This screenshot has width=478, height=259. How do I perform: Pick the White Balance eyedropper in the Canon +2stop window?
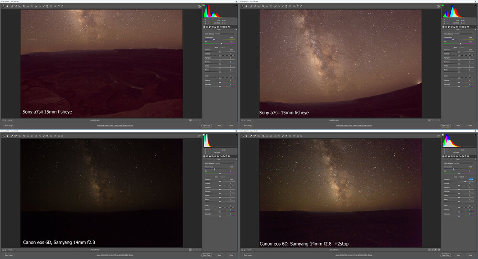251,136
